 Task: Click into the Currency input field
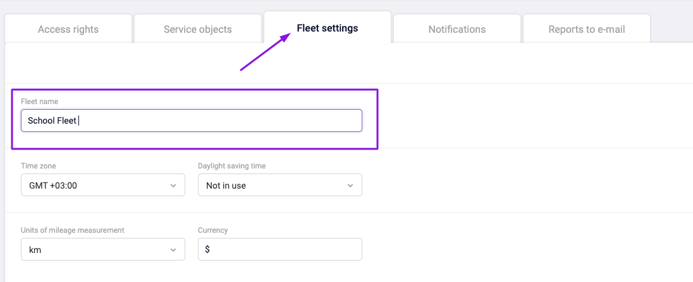[285, 250]
